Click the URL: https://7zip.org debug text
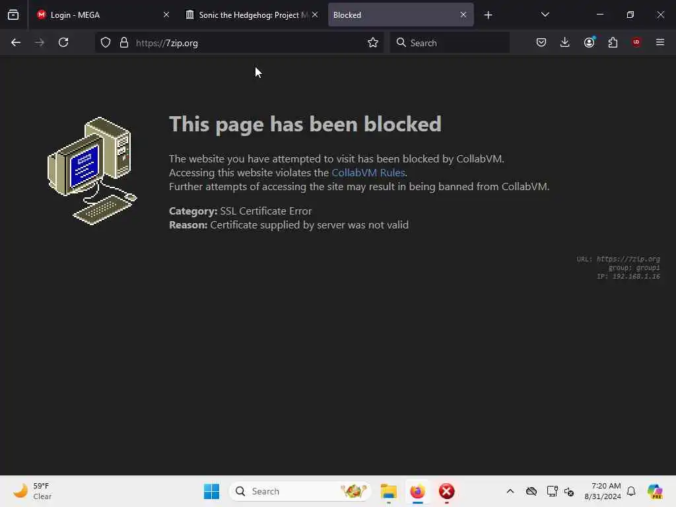 point(618,259)
